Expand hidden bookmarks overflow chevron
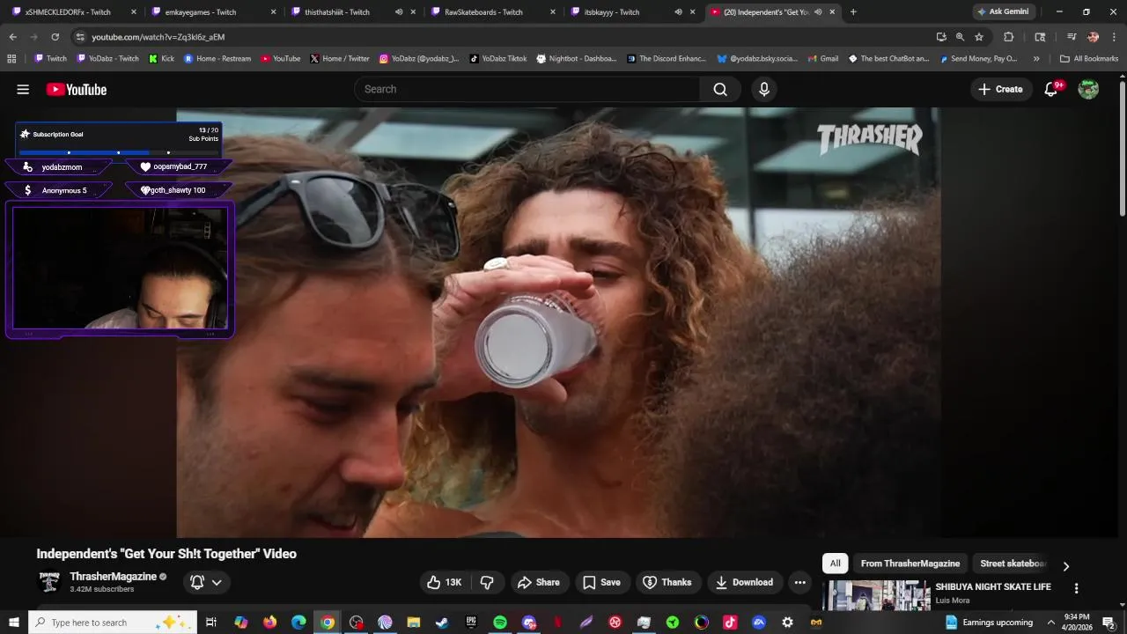Viewport: 1127px width, 634px height. tap(1036, 59)
